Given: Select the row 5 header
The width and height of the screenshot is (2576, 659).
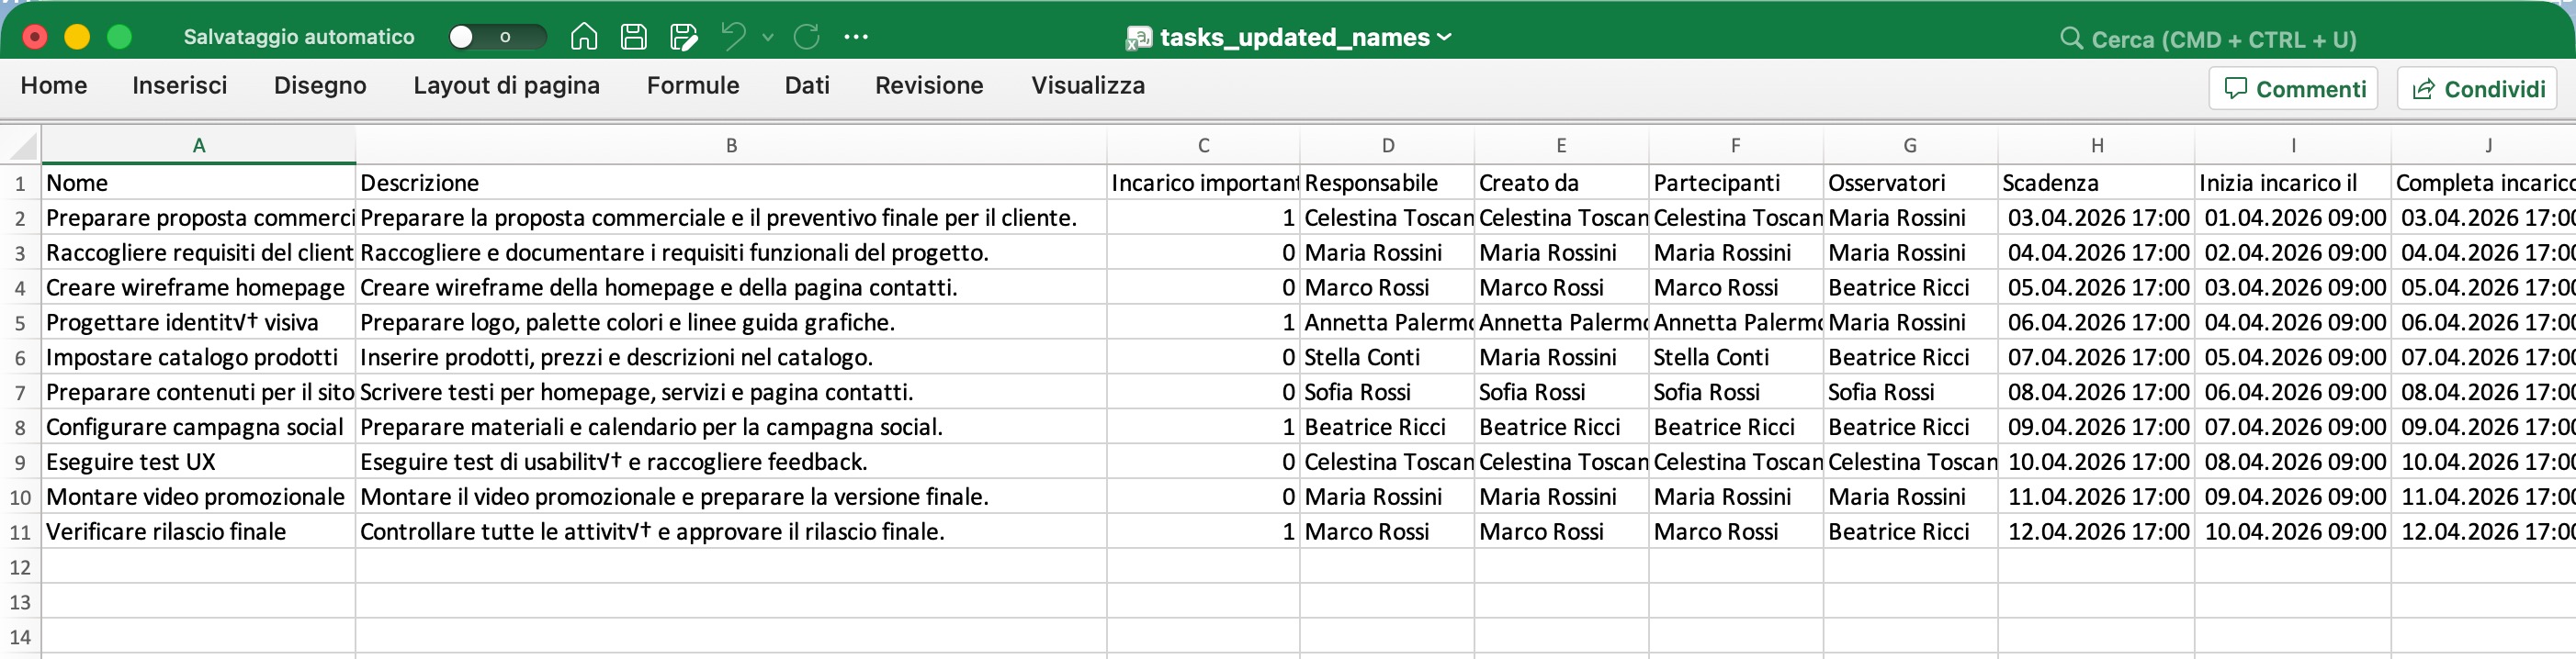Looking at the screenshot, I should pyautogui.click(x=20, y=322).
